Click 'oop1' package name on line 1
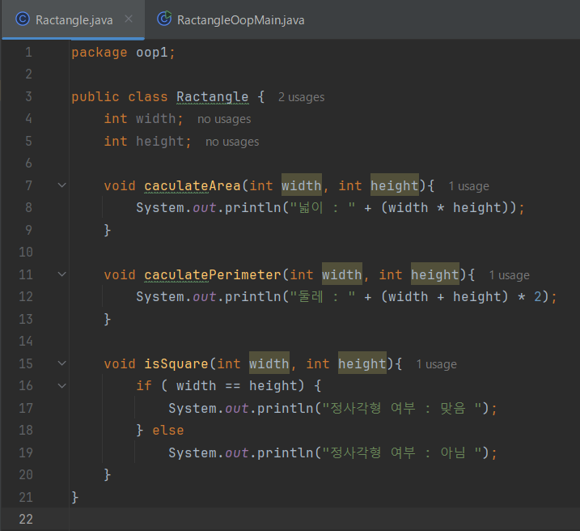Viewport: 580px width, 531px height. tap(151, 53)
